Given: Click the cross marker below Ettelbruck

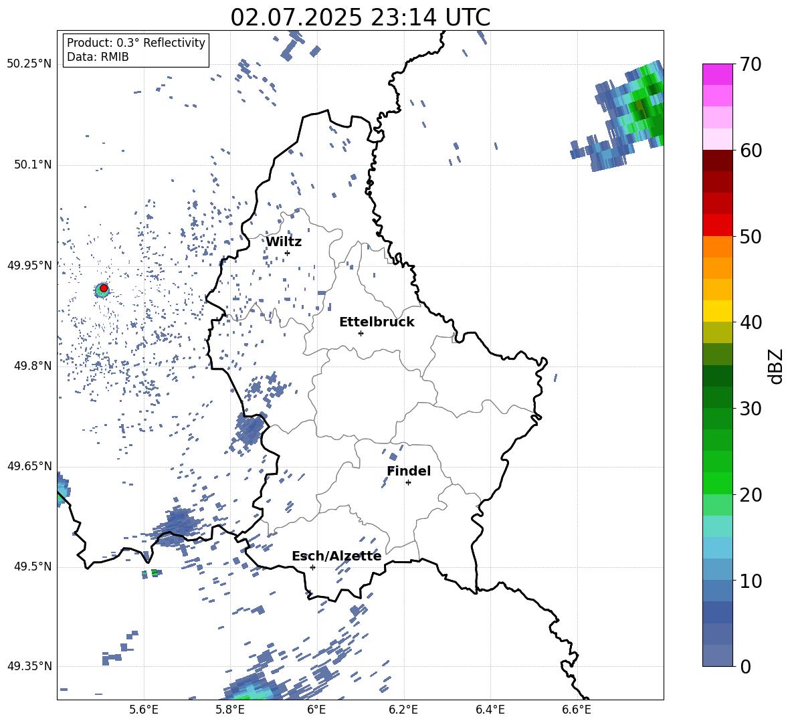Looking at the screenshot, I should [361, 333].
